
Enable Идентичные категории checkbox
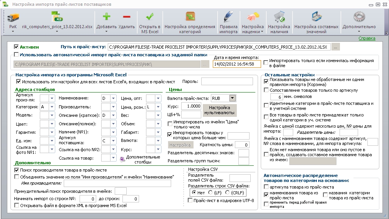point(266,105)
